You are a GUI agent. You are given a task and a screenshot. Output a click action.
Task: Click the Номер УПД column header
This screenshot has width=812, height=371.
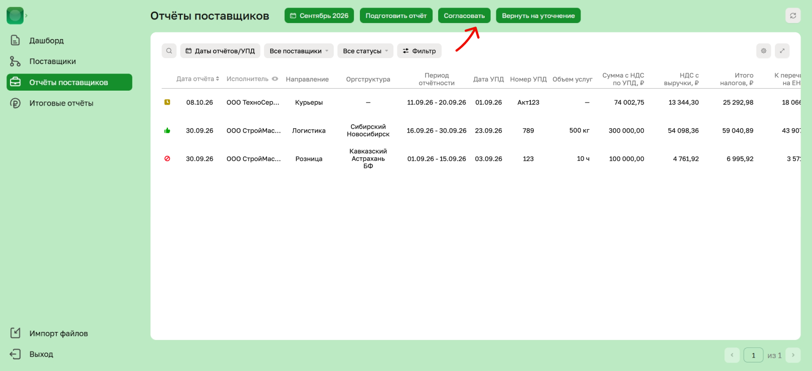[528, 79]
